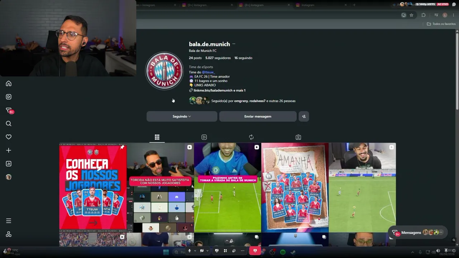Open the Spotify taskbar icon
This screenshot has width=459, height=258.
click(283, 252)
